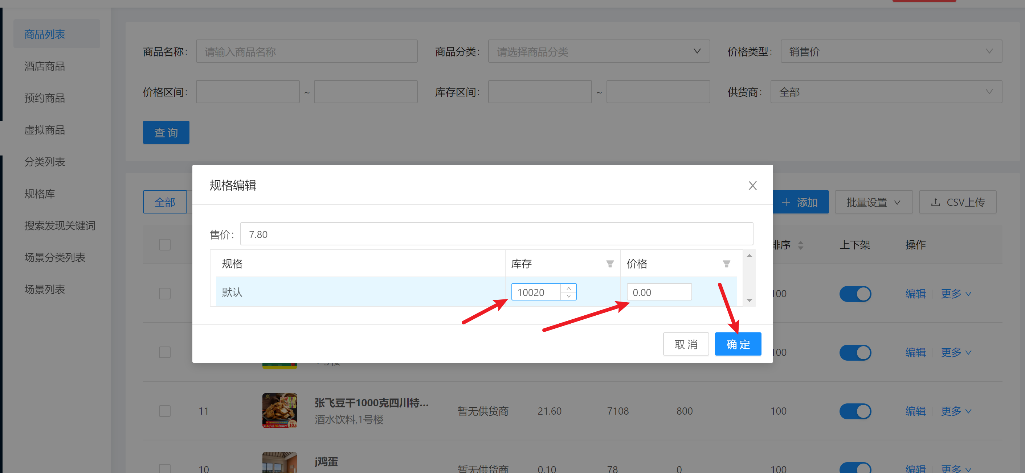Expand the 批量设置 dropdown menu

point(873,202)
